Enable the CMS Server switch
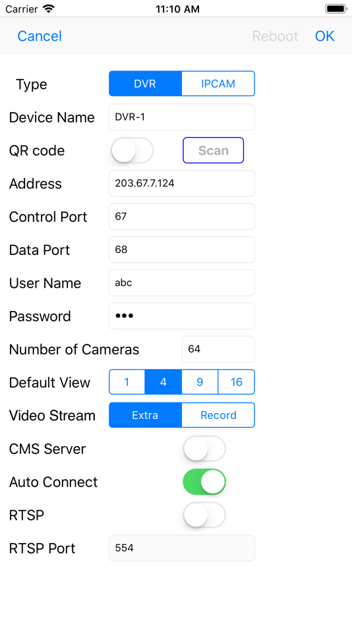 click(x=204, y=448)
